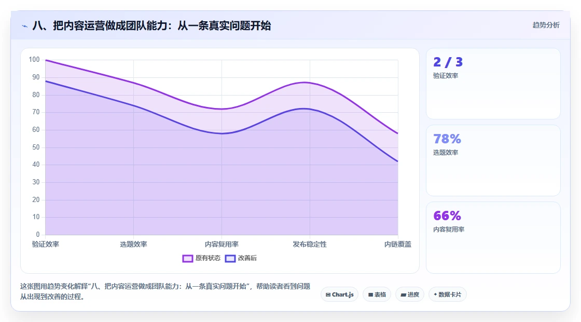
Task: Toggle the 原有状态 legend swatch
Action: 187,258
